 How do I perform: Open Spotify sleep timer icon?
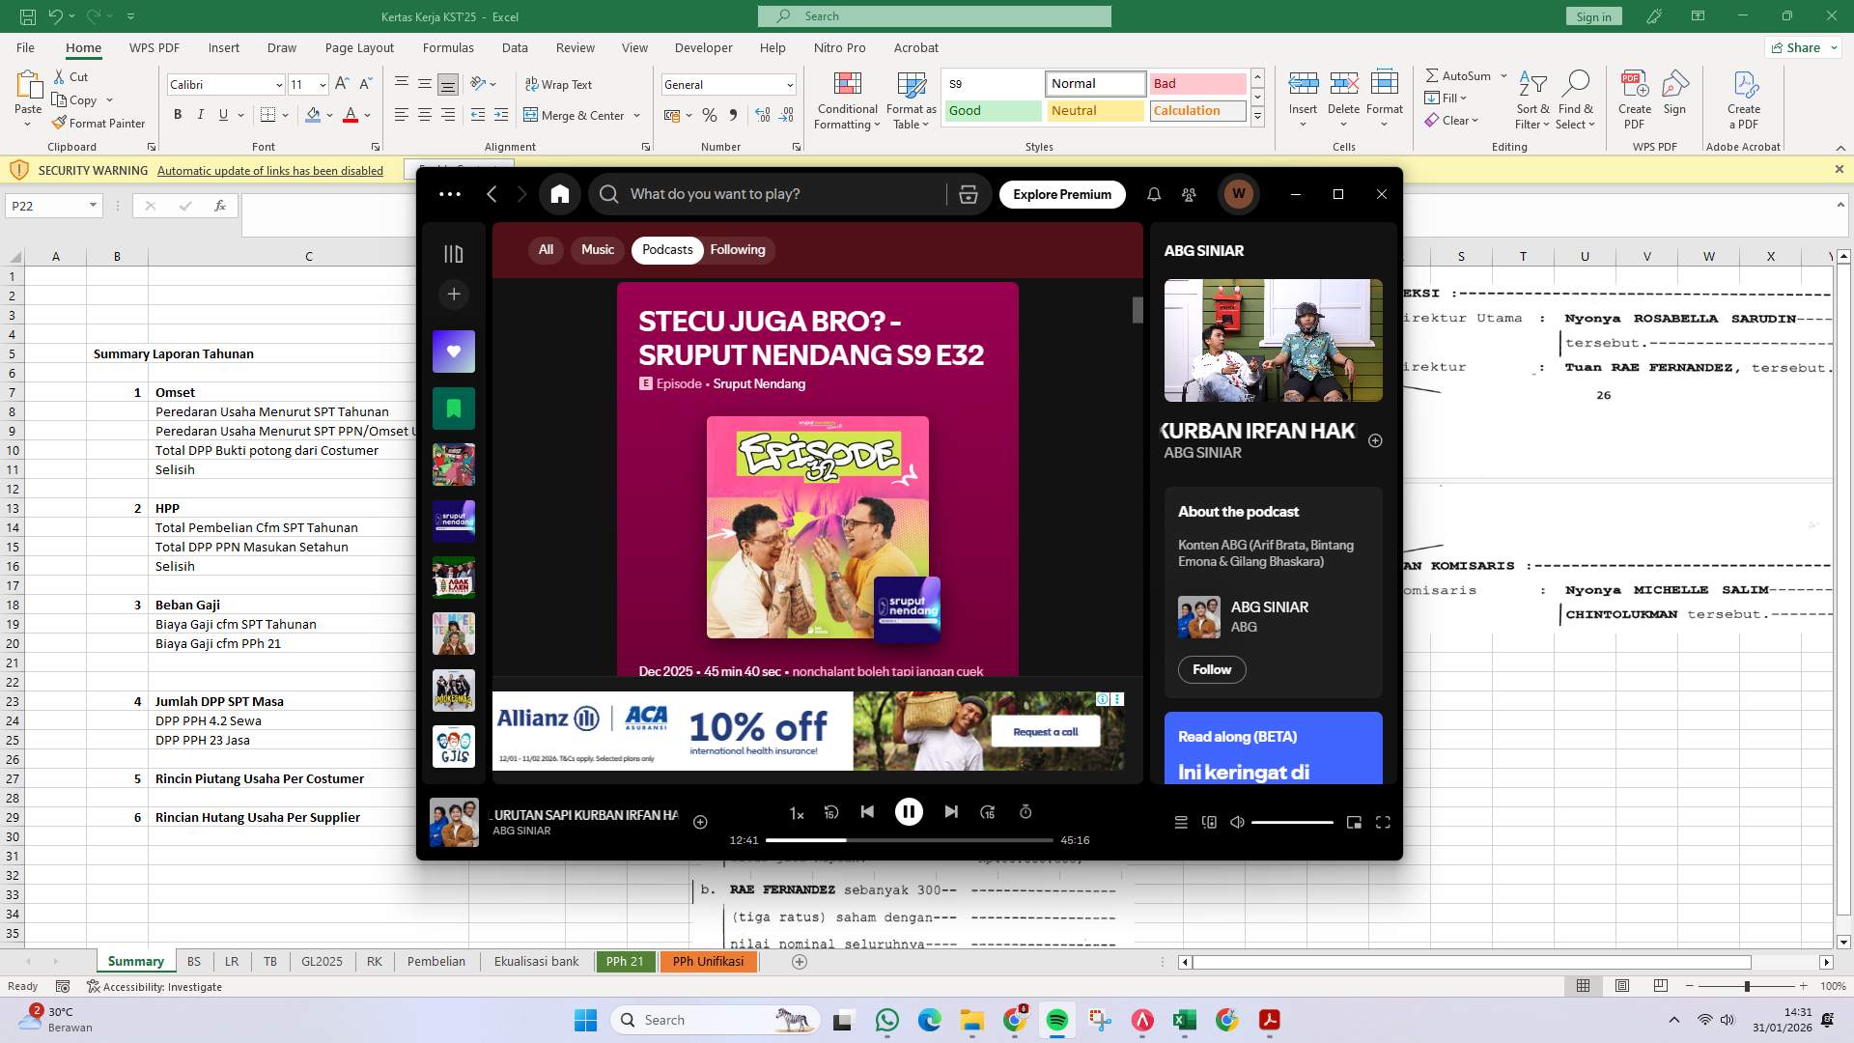coord(1025,812)
